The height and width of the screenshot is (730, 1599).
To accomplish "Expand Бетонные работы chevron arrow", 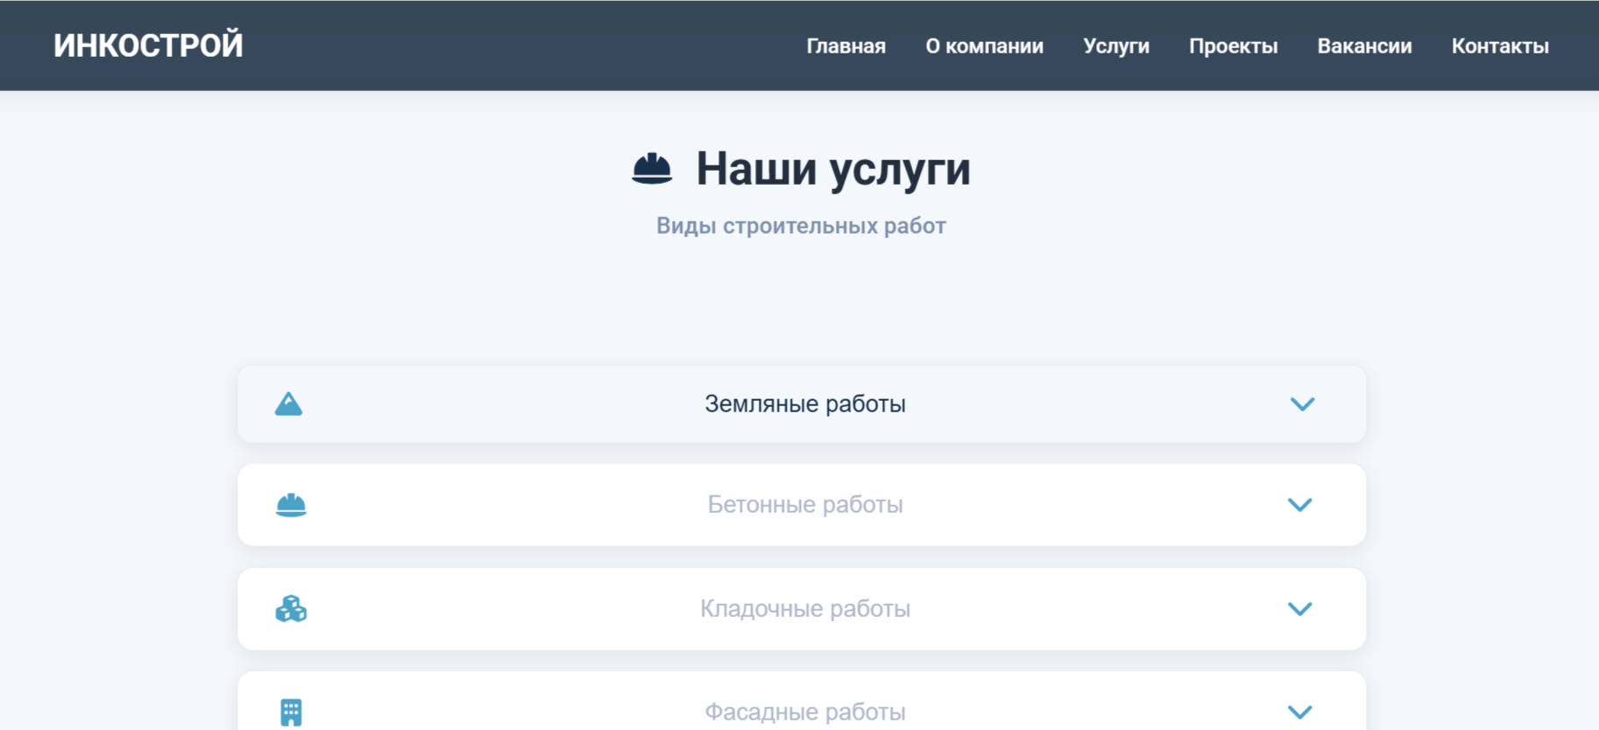I will [x=1299, y=505].
